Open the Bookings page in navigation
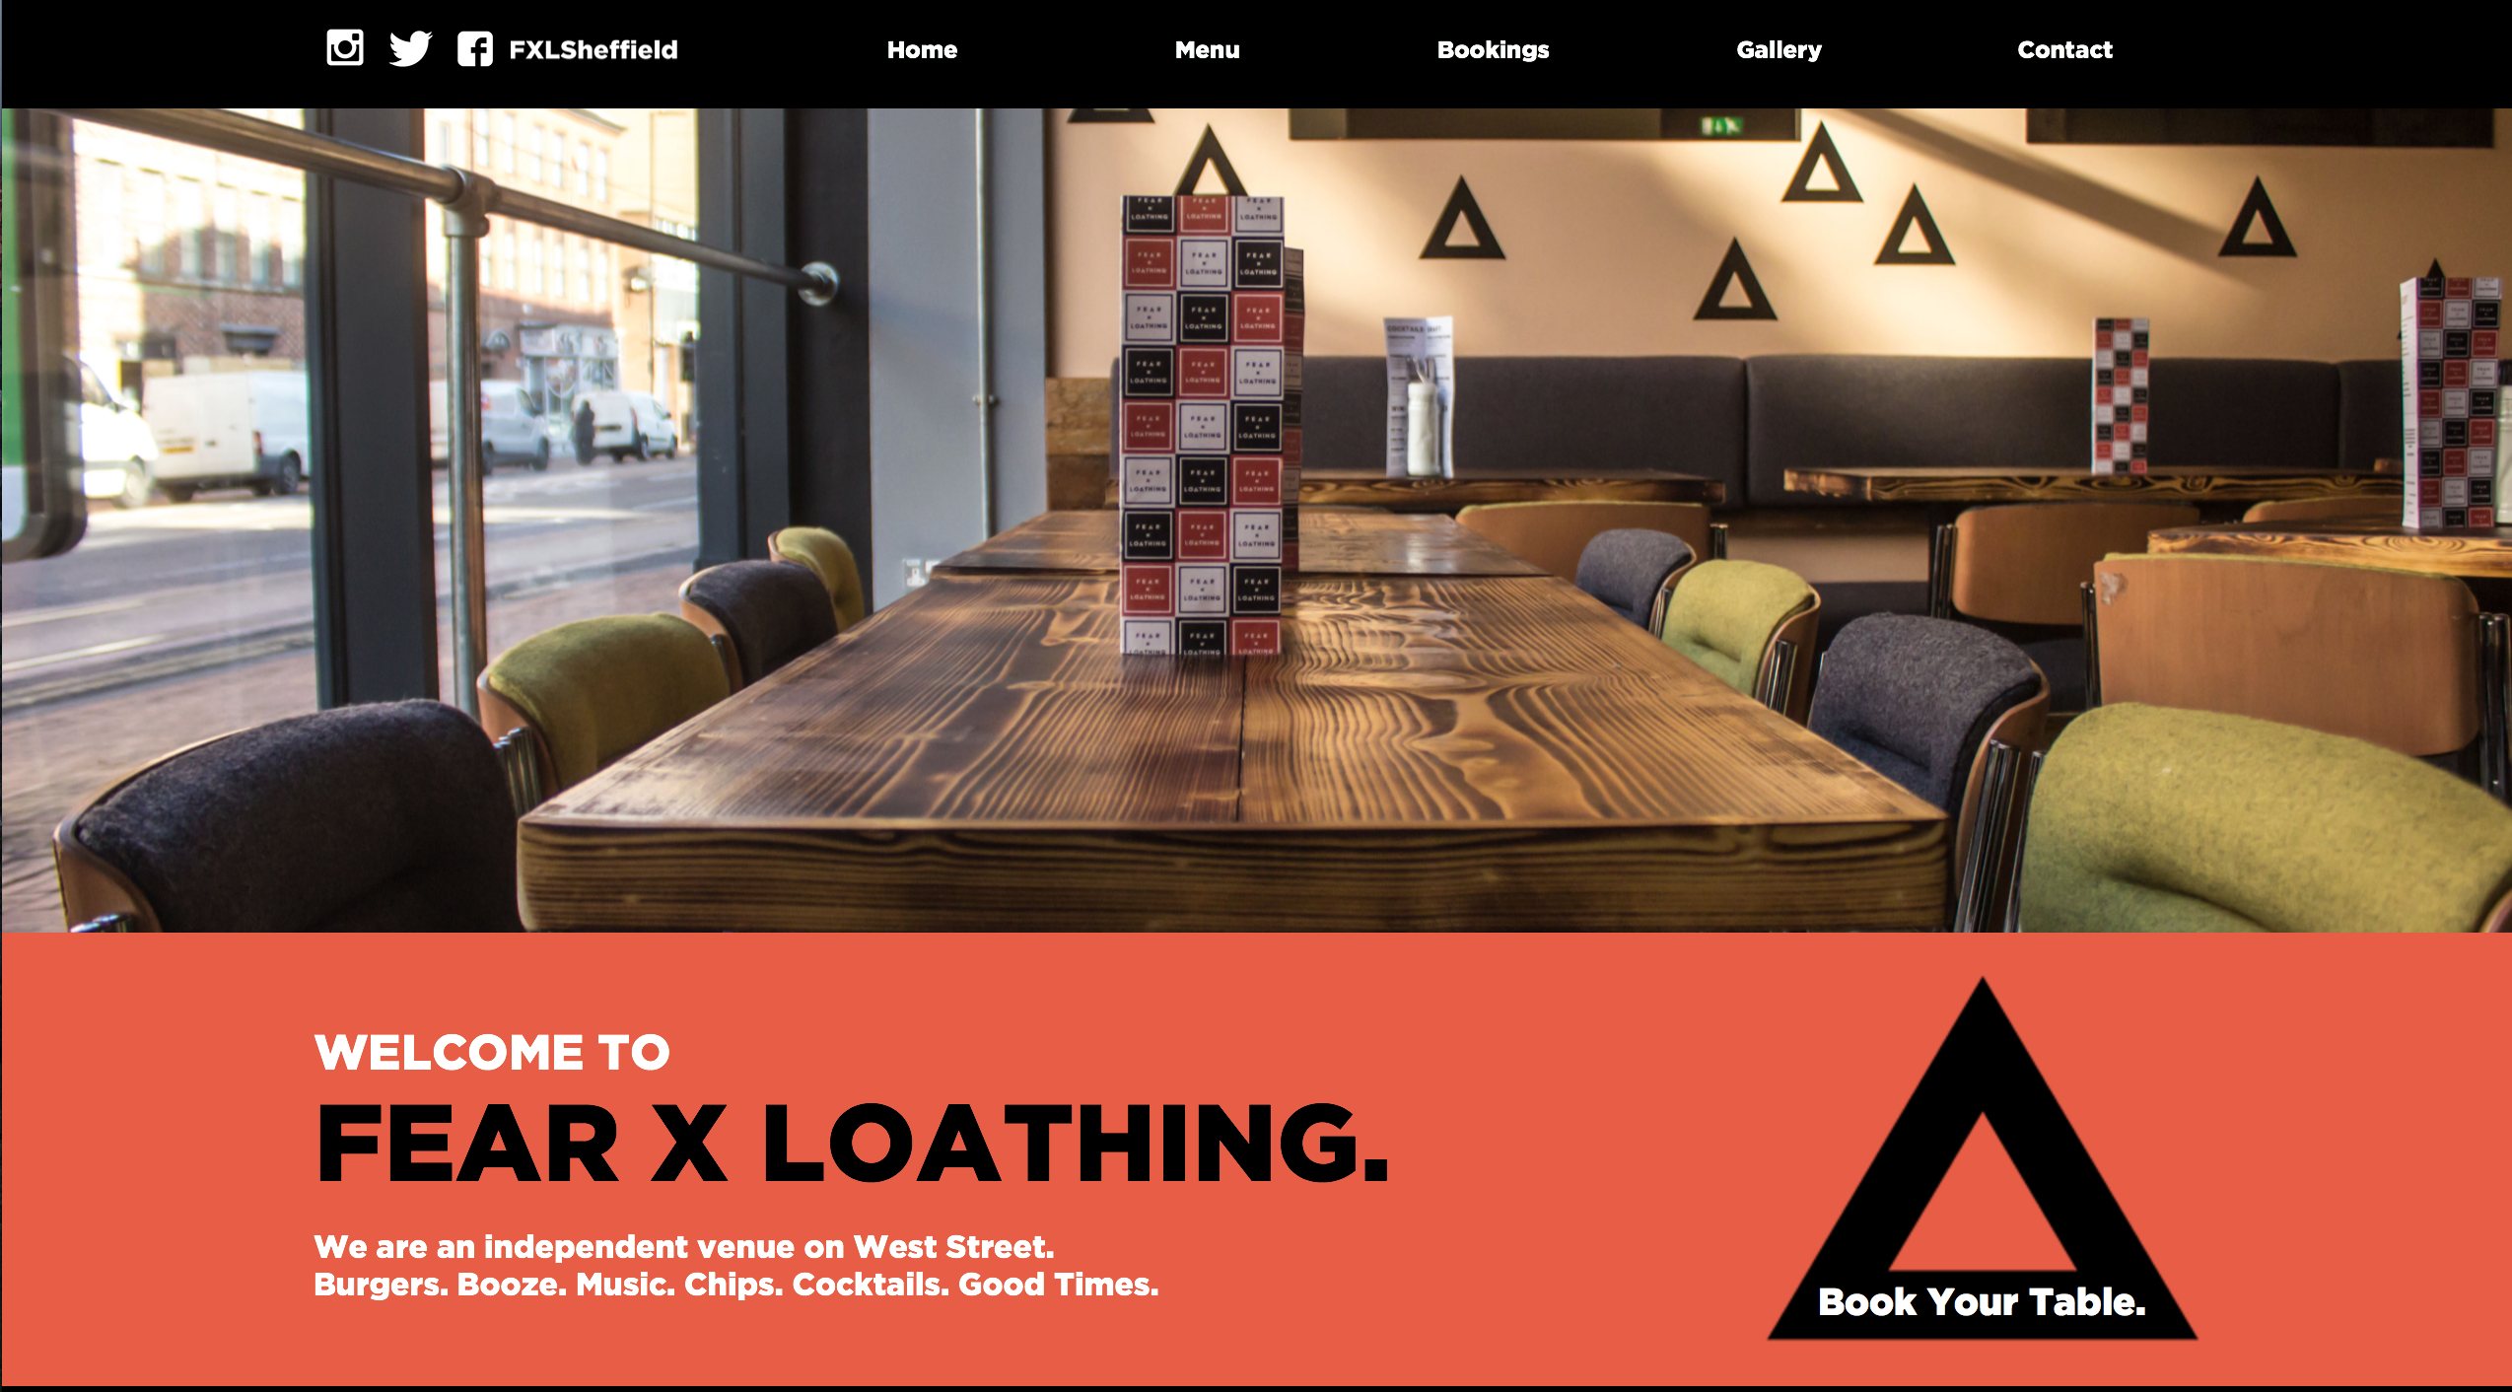Image resolution: width=2512 pixels, height=1392 pixels. click(1493, 50)
